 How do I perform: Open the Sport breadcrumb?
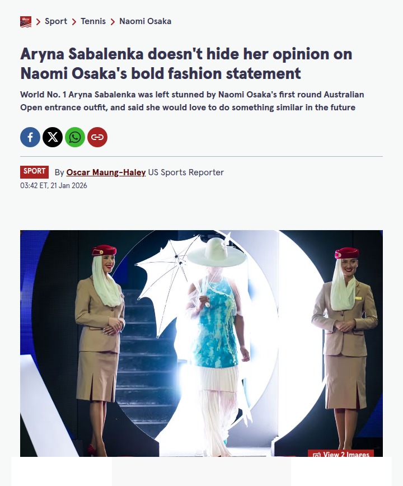(x=56, y=21)
